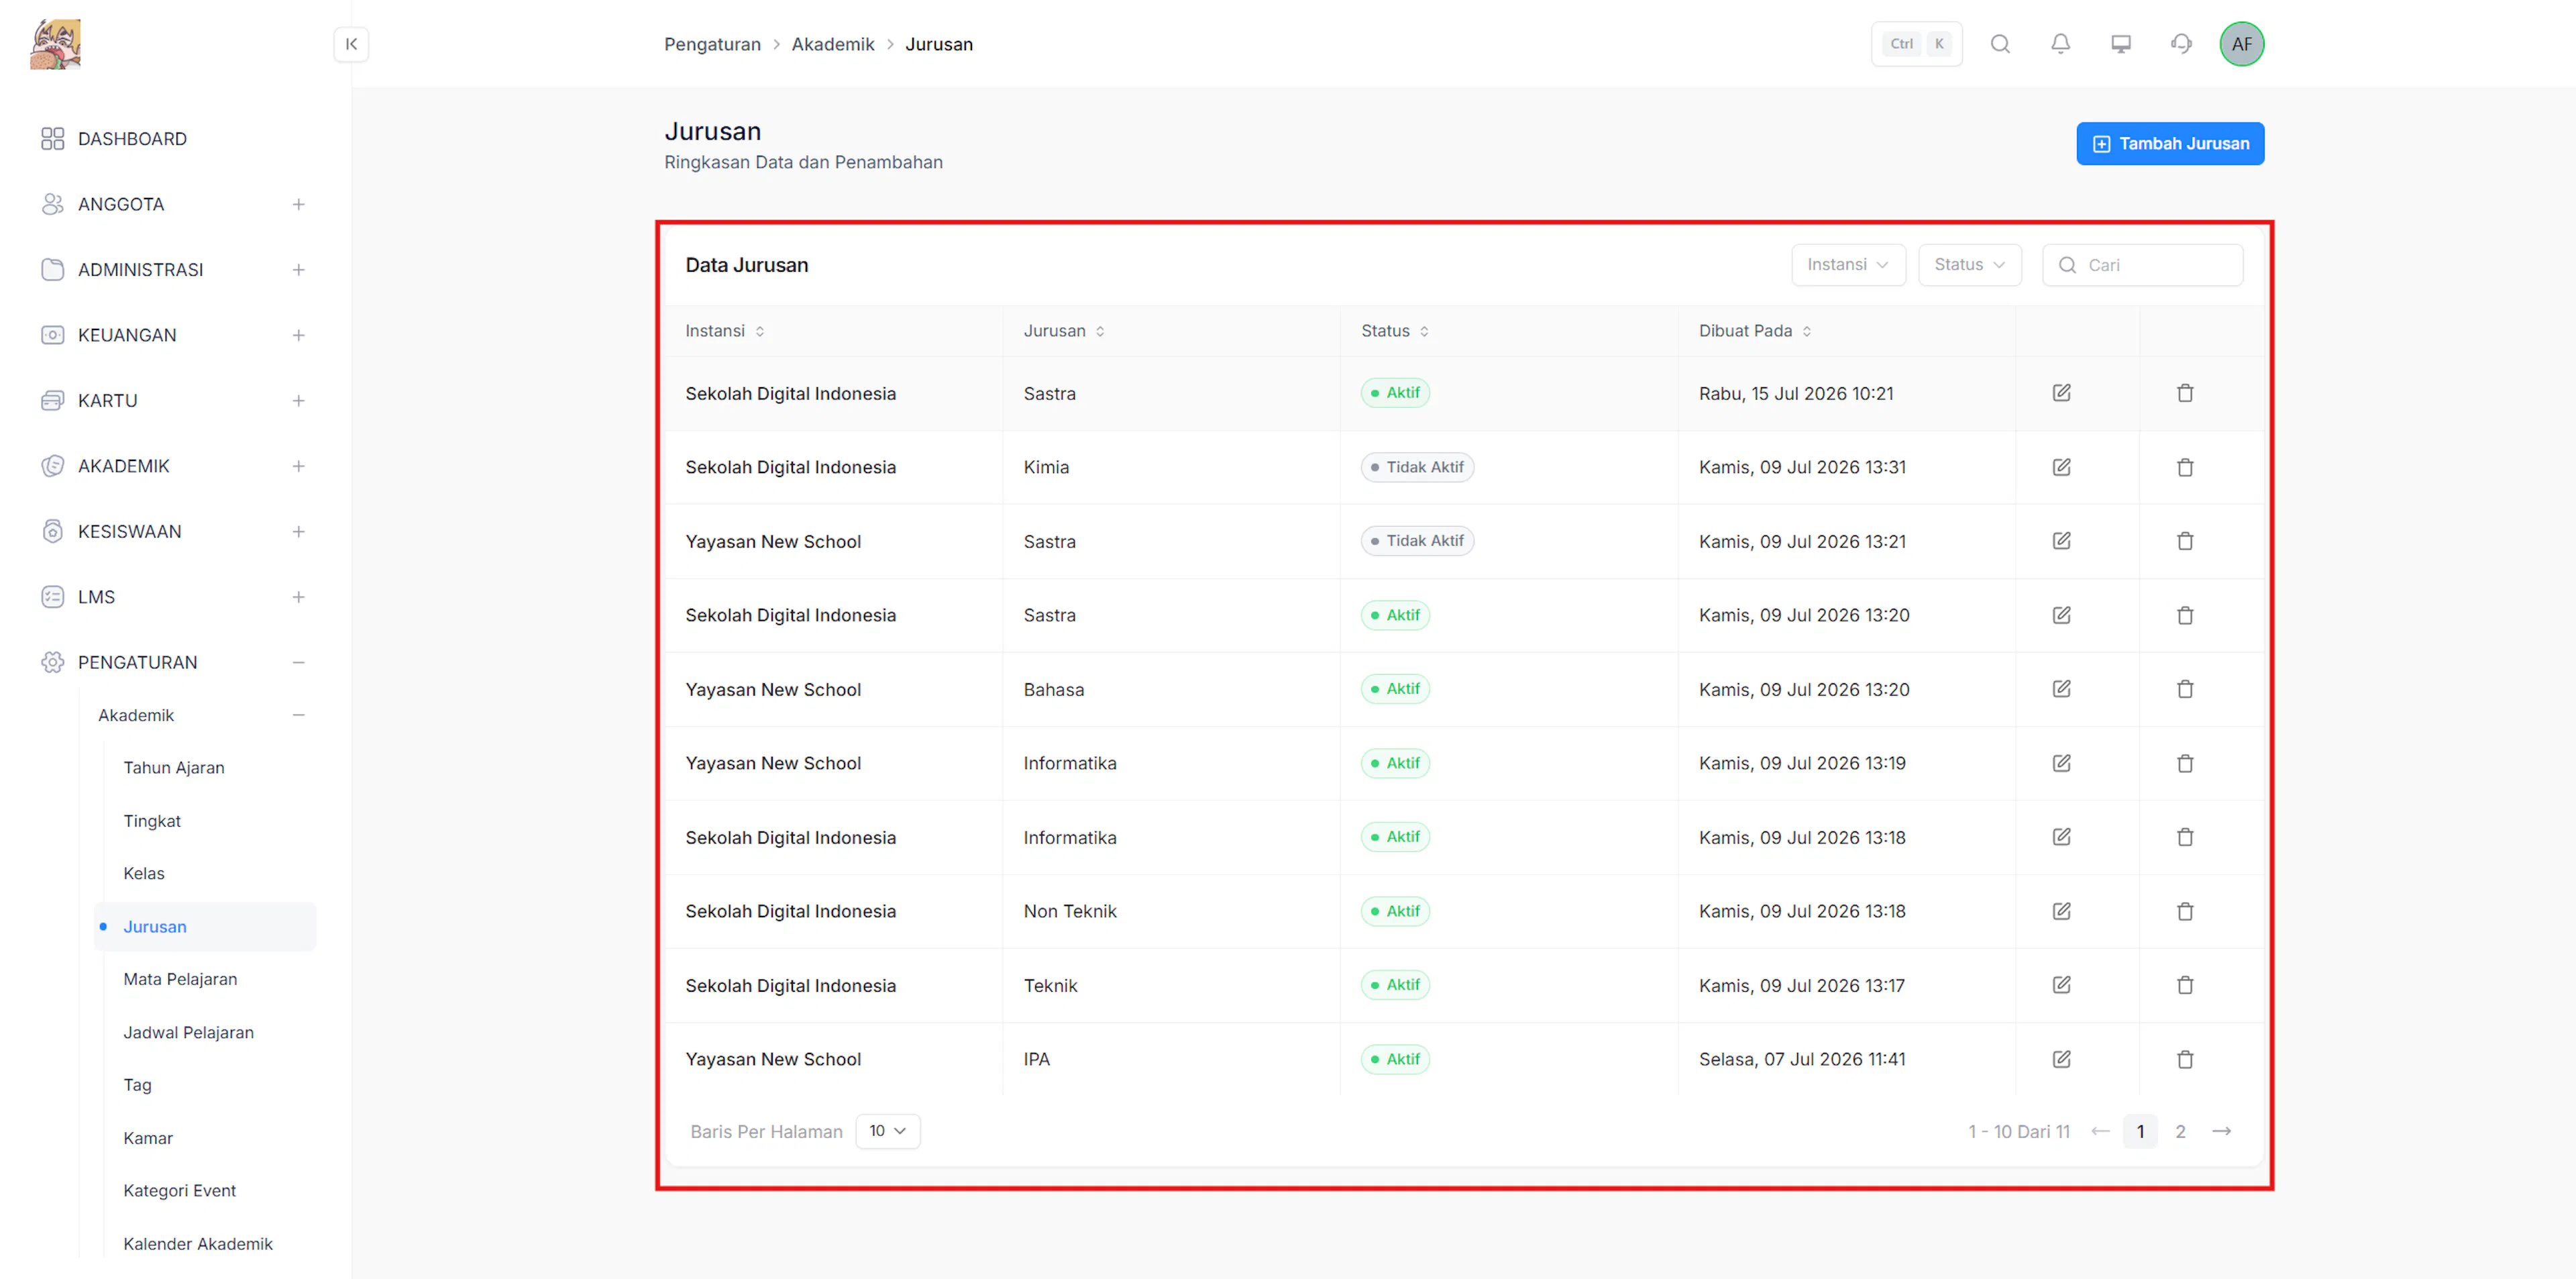Sort table by Status column
Screen dimensions: 2576x1279
tap(1395, 331)
